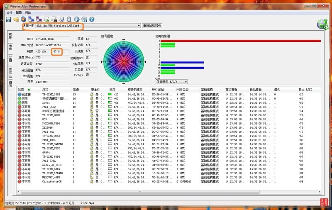
Task: Sort the list by SSID column header
Action: 46,89
